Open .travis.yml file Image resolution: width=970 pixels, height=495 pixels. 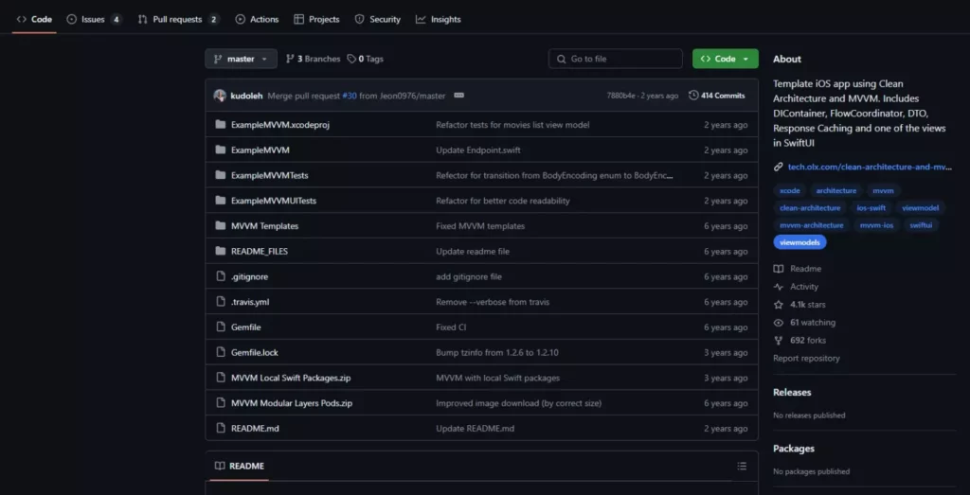(250, 302)
